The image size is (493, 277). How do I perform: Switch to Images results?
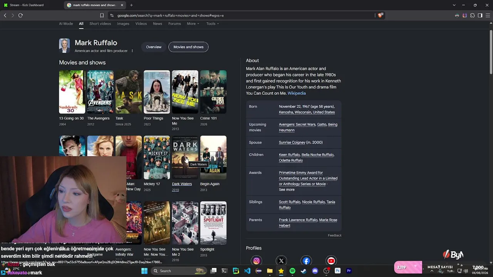point(123,24)
